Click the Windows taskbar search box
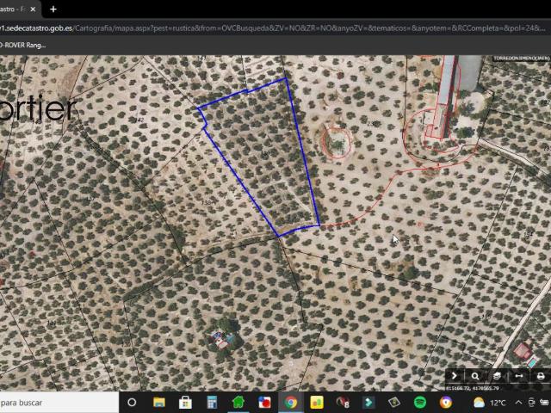Image resolution: width=551 pixels, height=413 pixels. pyautogui.click(x=52, y=402)
